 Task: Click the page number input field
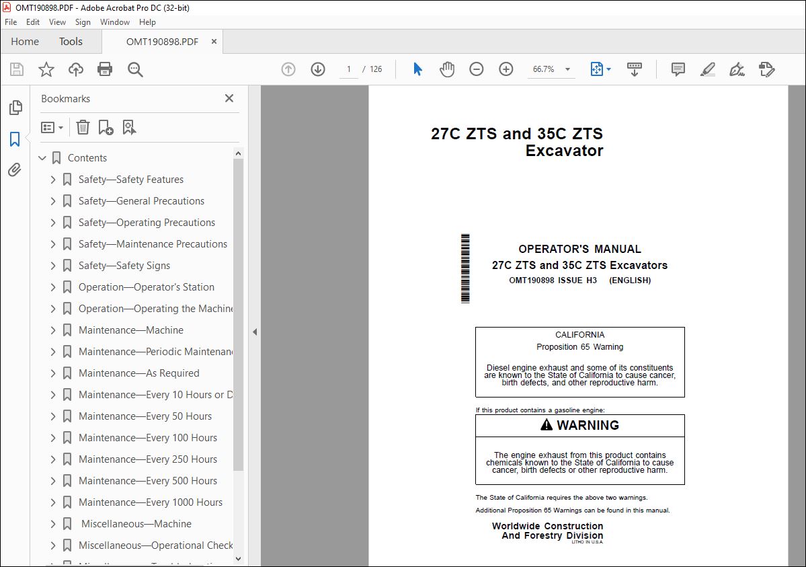349,69
